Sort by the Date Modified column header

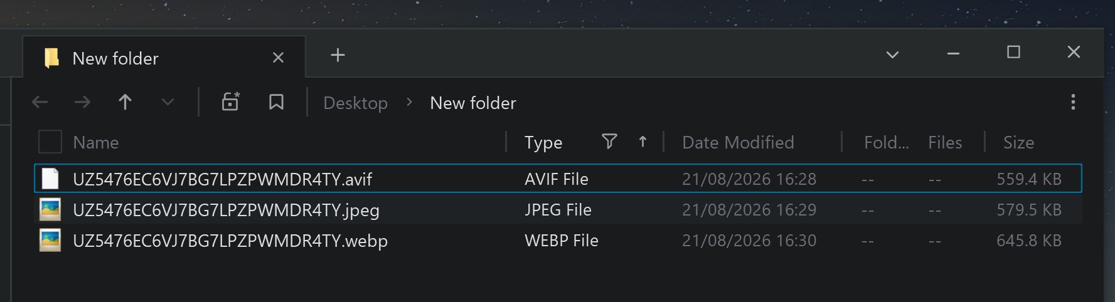738,142
